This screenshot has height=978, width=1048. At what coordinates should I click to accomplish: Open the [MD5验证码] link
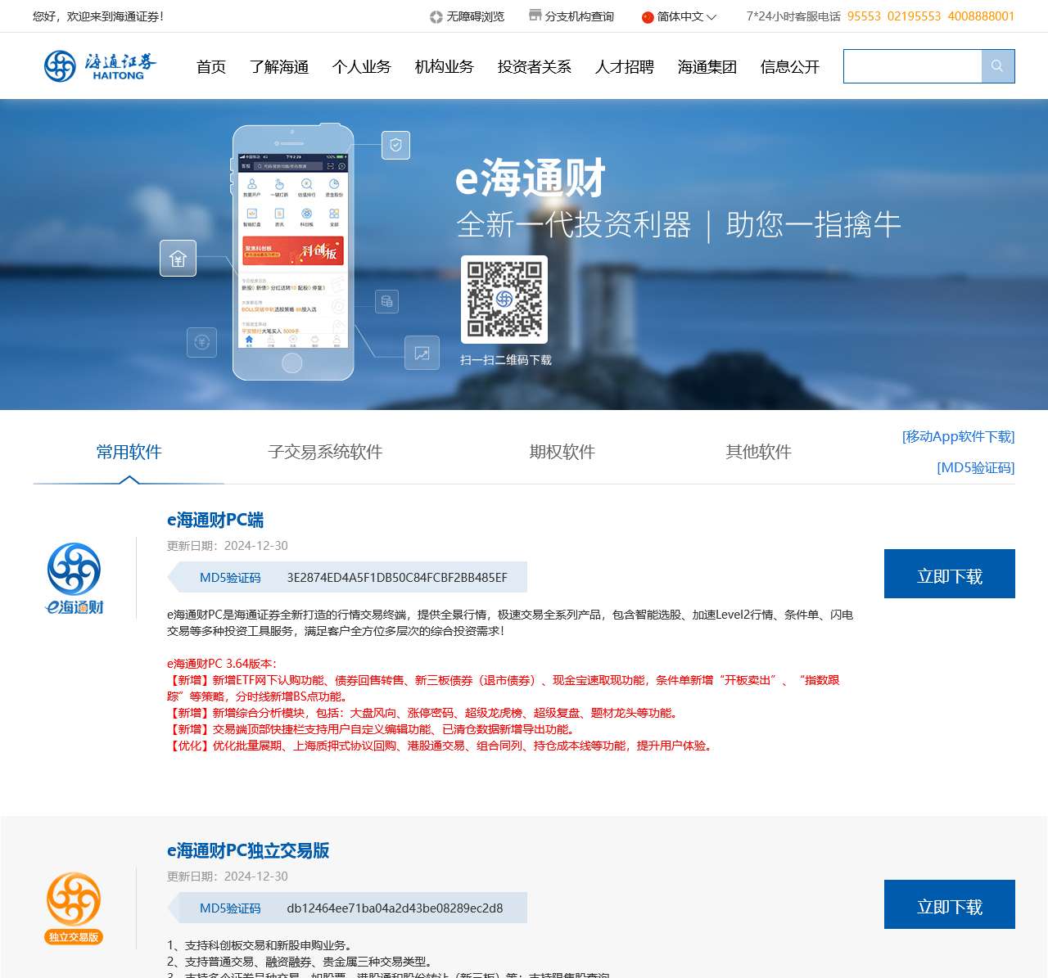point(975,468)
